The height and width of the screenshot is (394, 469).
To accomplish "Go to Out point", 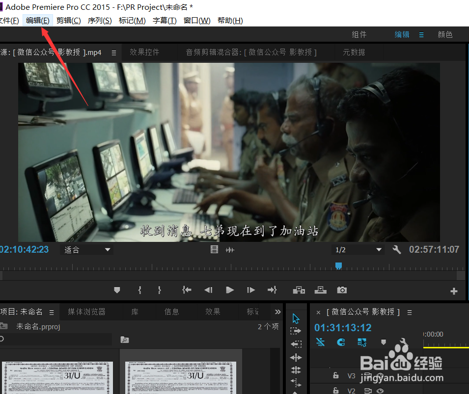I will coord(272,289).
